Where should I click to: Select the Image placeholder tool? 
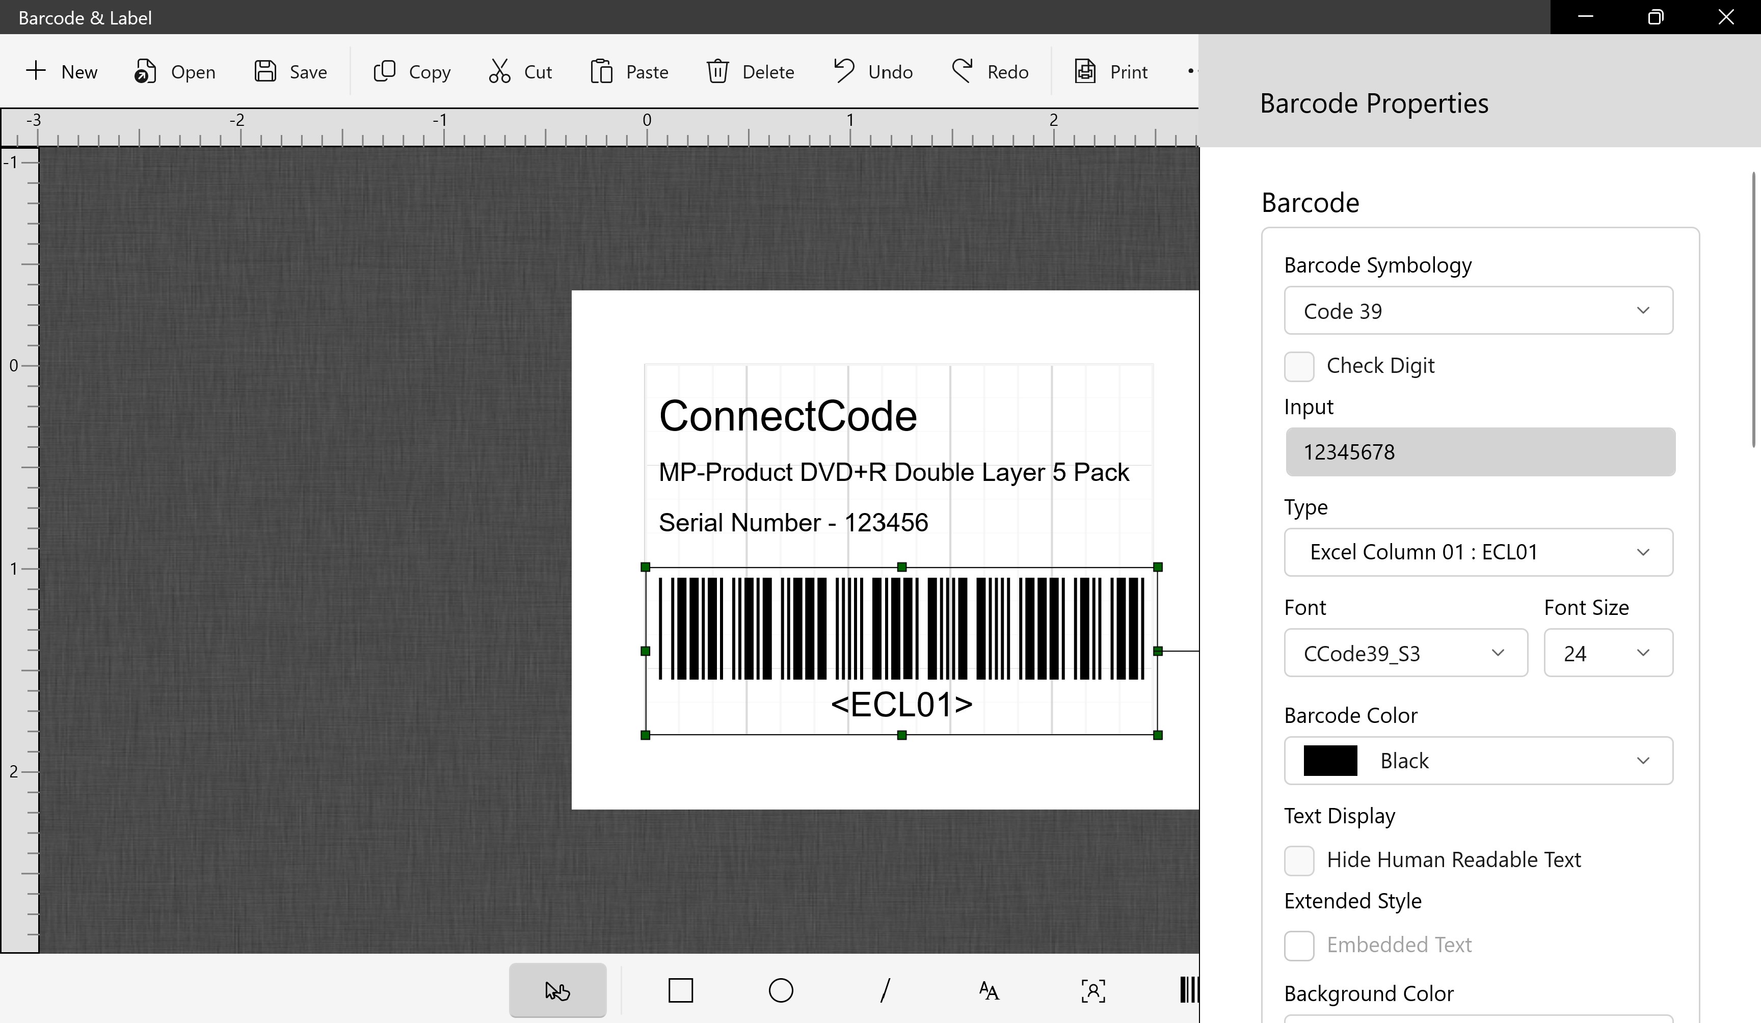[x=1093, y=990]
